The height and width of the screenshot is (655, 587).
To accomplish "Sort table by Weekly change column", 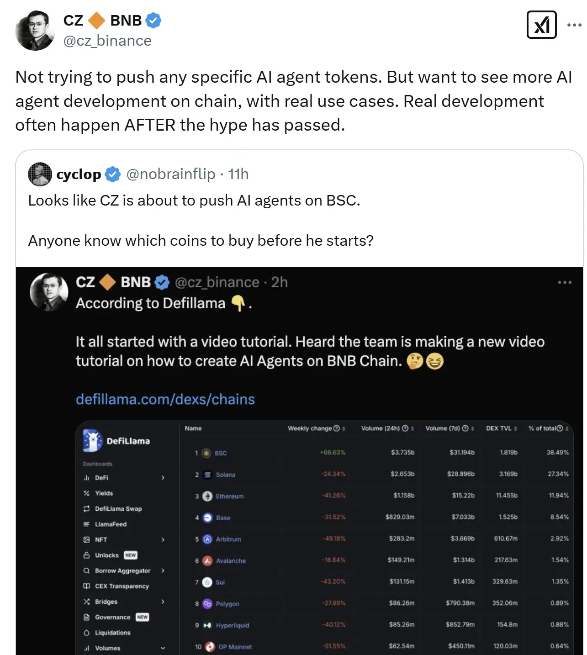I will tap(316, 428).
